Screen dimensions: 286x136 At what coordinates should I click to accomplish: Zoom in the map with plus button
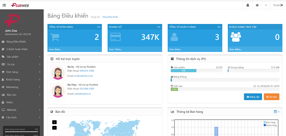(x=54, y=122)
